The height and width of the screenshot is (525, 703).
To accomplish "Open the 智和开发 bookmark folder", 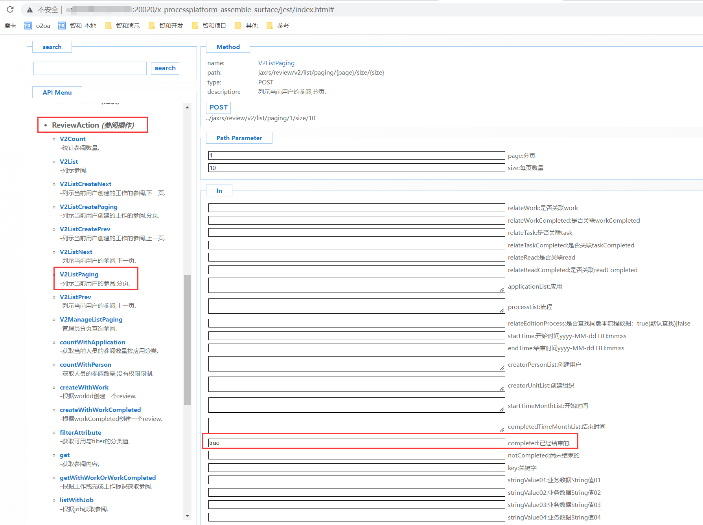I will (x=166, y=26).
